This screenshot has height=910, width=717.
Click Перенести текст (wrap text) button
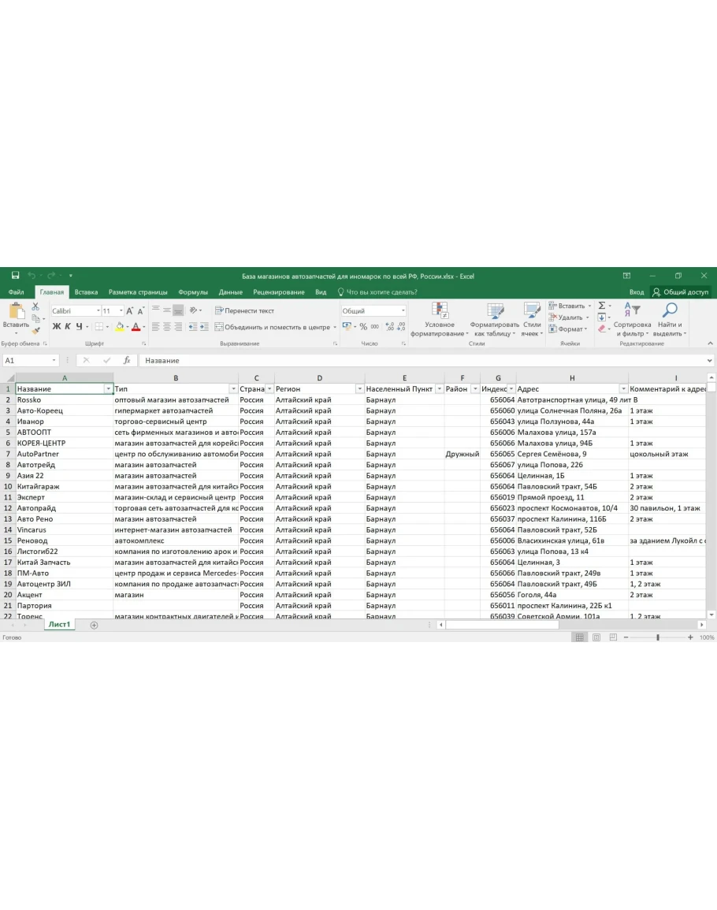pyautogui.click(x=244, y=310)
